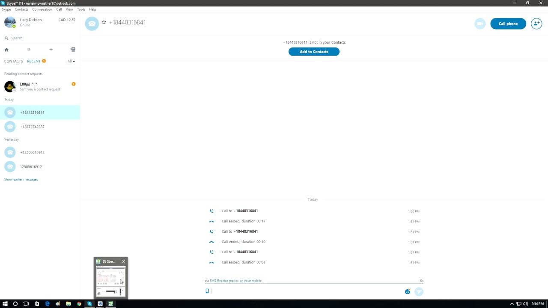Expand hidden system tray icons chevron
Viewport: 548px width, 308px height.
[x=512, y=304]
